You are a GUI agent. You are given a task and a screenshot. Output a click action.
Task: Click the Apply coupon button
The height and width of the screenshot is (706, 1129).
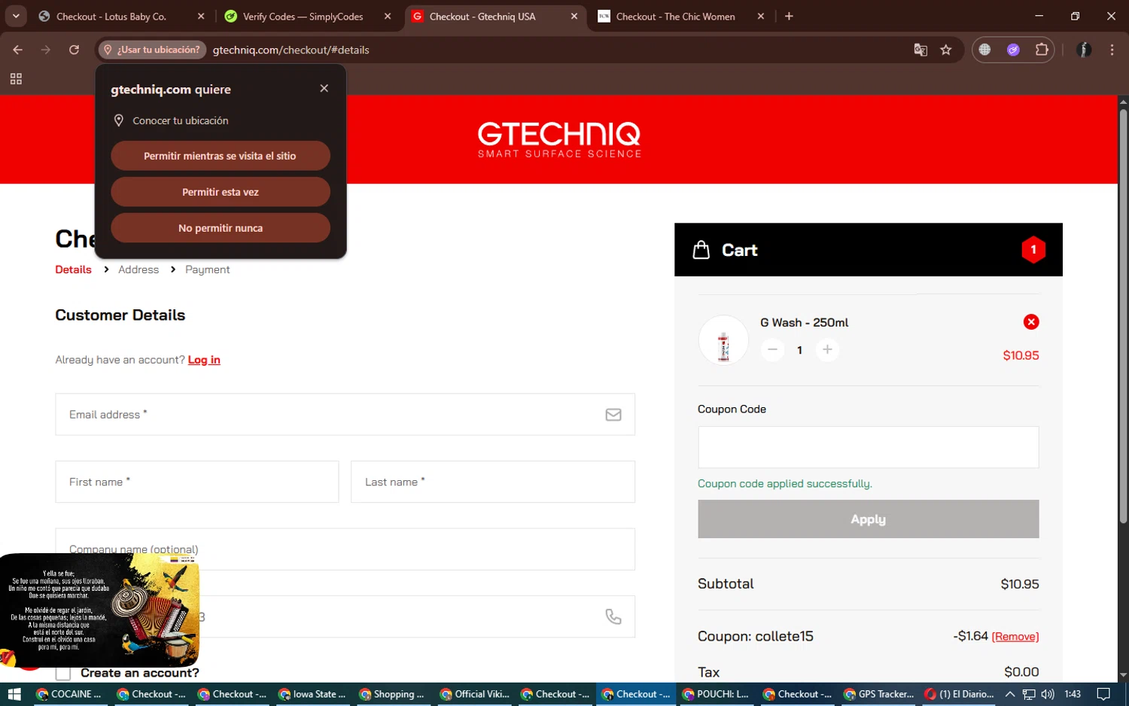point(868,519)
